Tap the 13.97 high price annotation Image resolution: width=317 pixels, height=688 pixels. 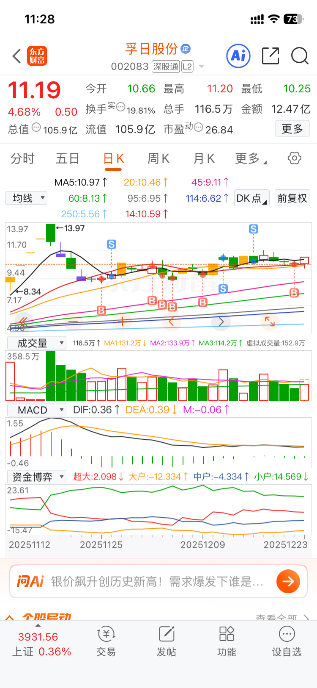(70, 228)
